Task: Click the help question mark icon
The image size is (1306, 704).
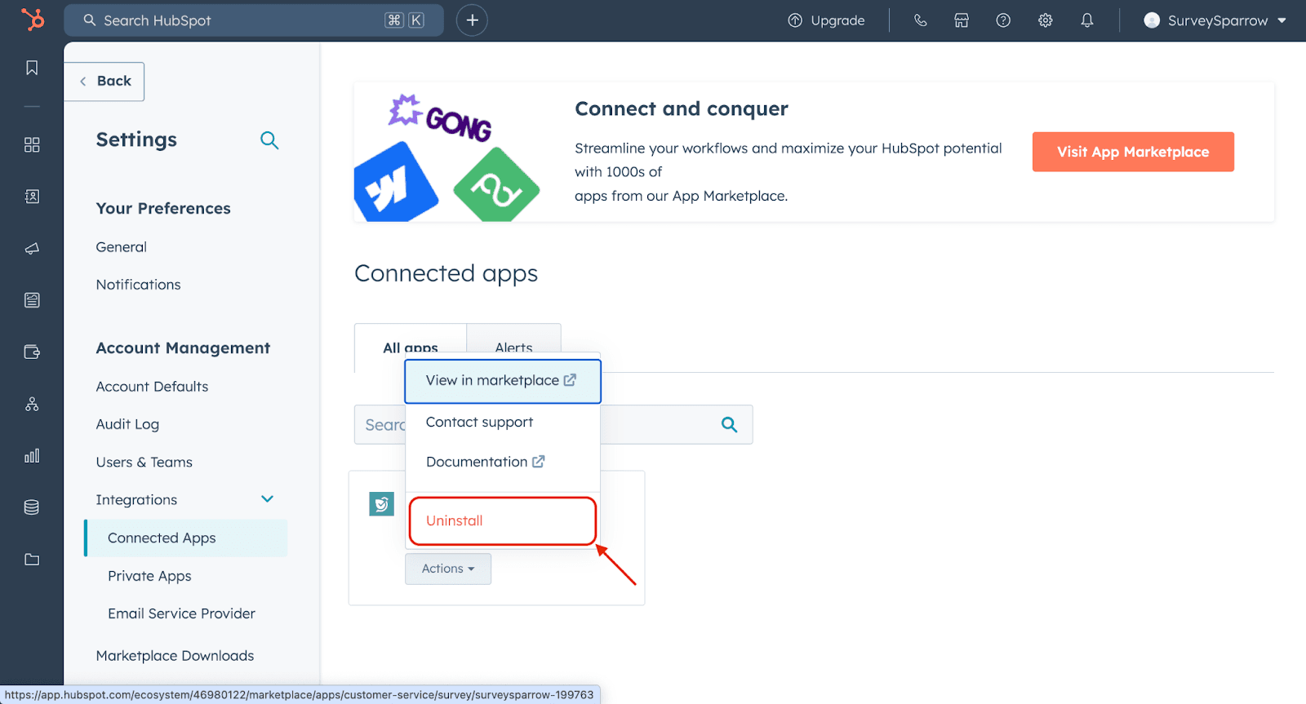Action: 1003,20
